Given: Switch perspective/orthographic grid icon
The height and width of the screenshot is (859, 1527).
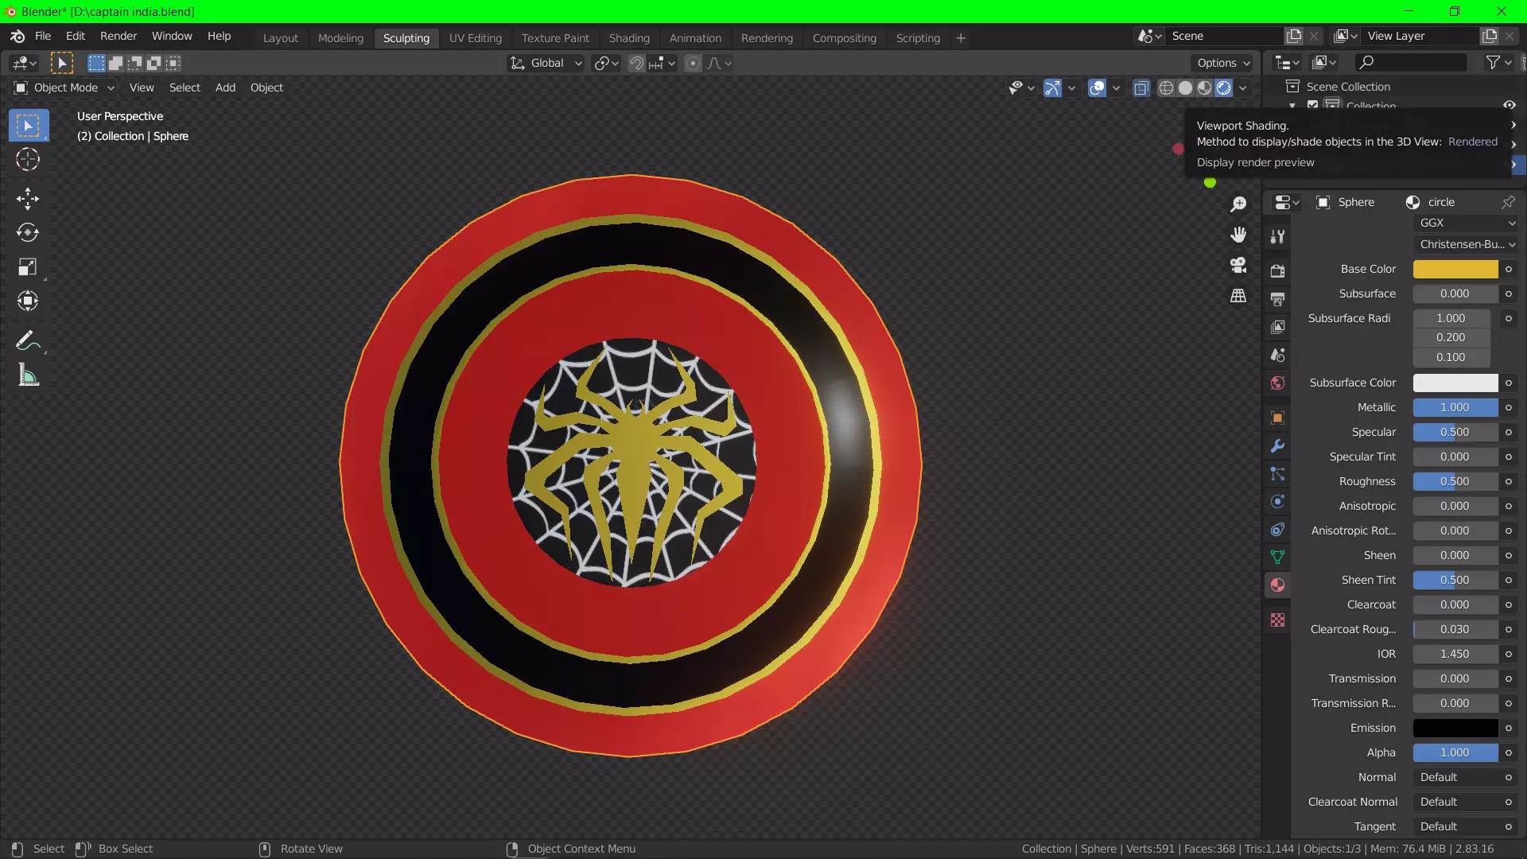Looking at the screenshot, I should tap(1238, 296).
